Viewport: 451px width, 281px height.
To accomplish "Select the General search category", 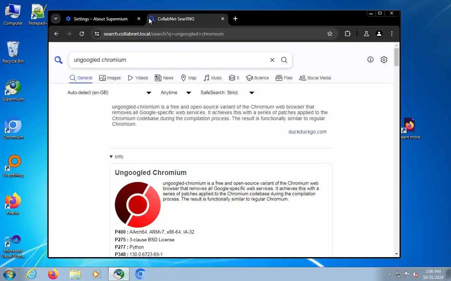I will 81,78.
